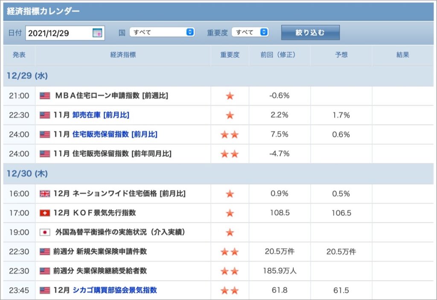Screen dimensions: 437x300
Task: Click the previous value 185.9万人
Action: point(280,271)
